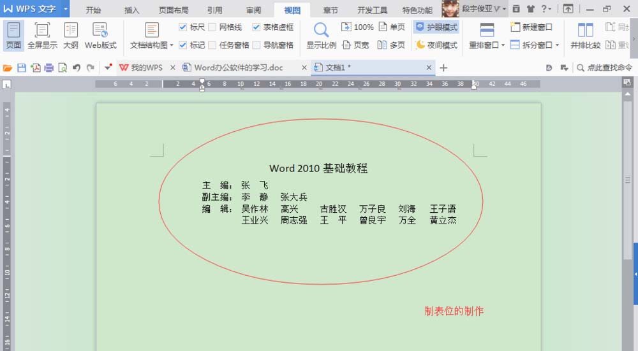Screen dimensions: 638x351
Task: Open the help question-mark dropdown
Action: [547, 8]
